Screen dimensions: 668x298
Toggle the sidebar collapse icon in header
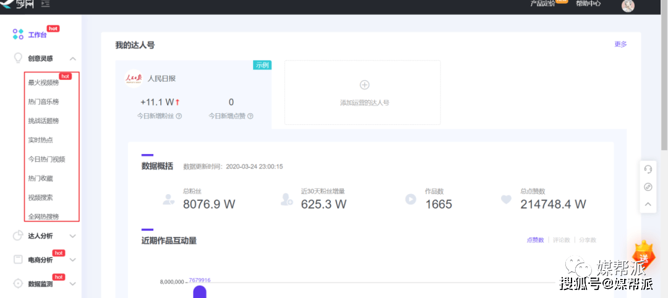[45, 4]
